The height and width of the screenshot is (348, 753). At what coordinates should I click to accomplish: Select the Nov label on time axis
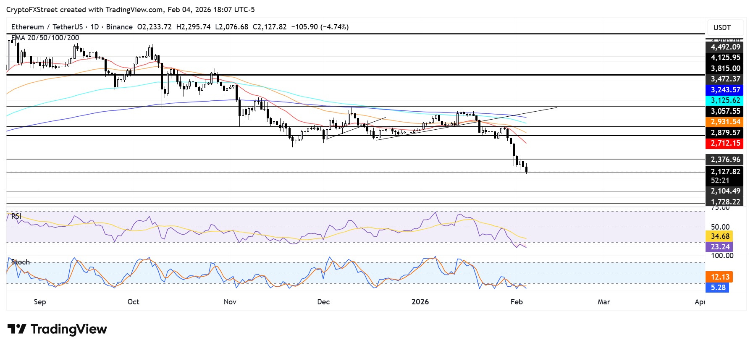tap(230, 302)
